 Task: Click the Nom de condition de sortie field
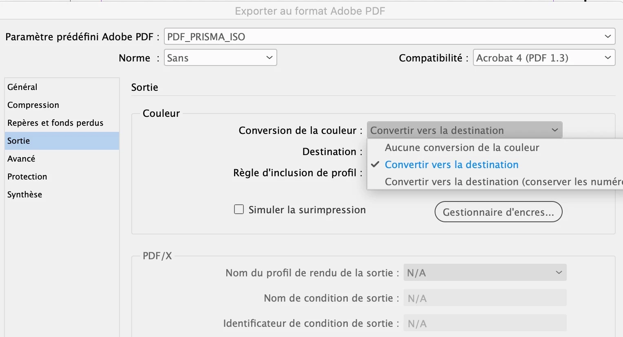click(x=485, y=298)
